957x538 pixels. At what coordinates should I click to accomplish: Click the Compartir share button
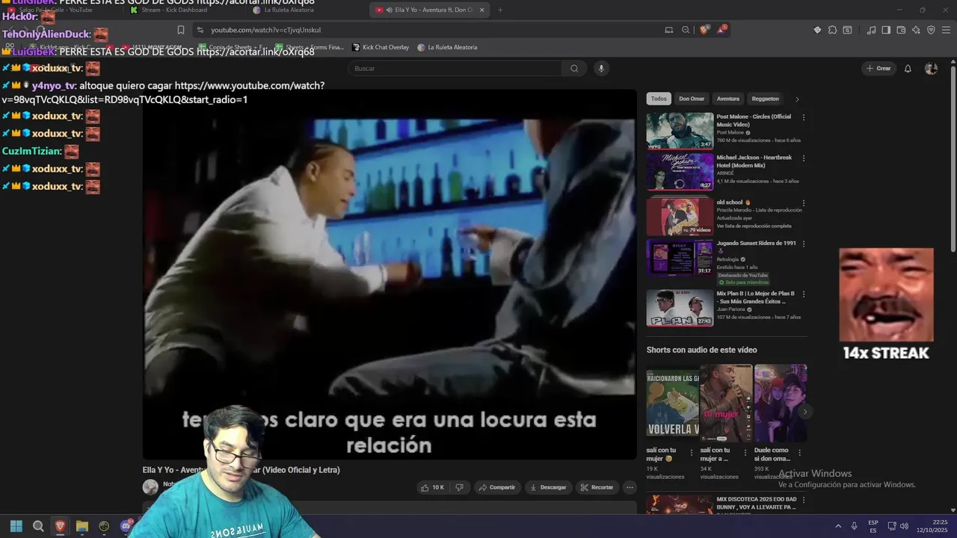497,487
